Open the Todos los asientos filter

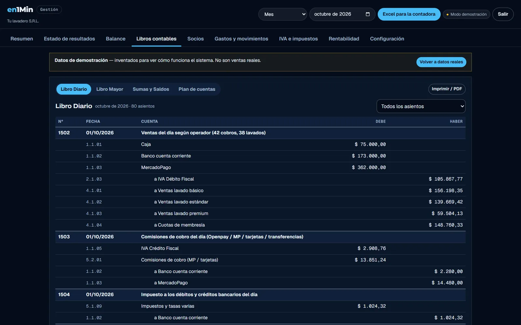click(421, 106)
